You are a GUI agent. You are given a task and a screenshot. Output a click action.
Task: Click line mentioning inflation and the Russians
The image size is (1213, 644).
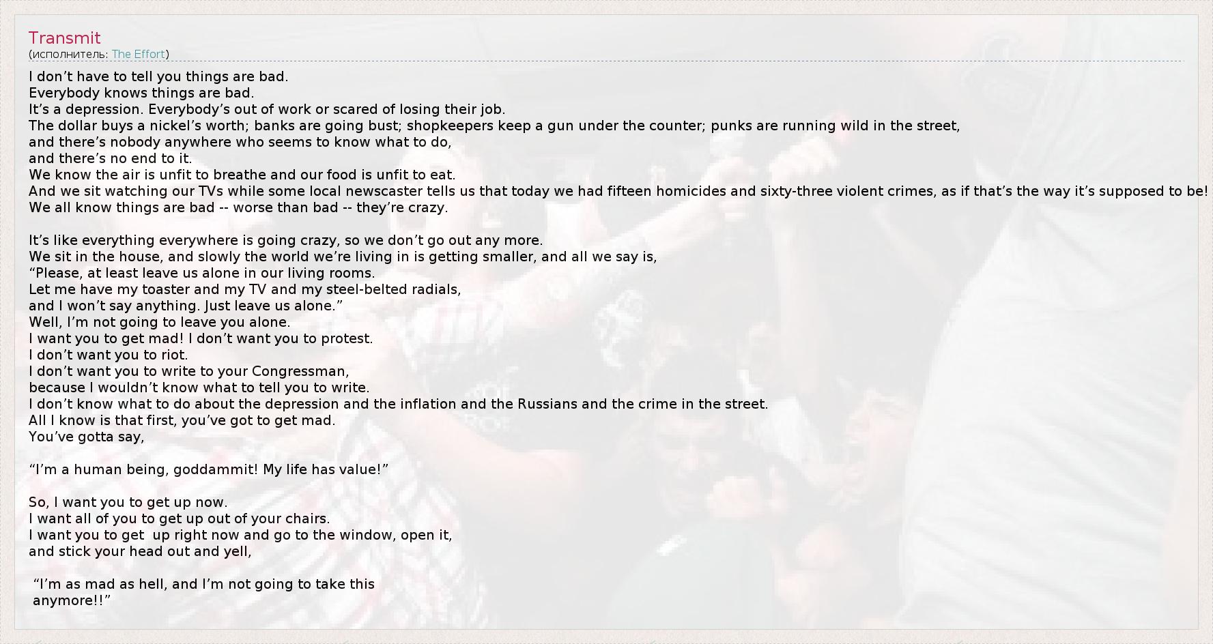coord(398,404)
